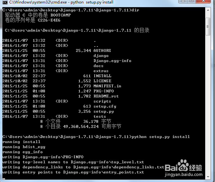Click the 'README.rst' file name
Viewport: 215px width, 182px height.
pyautogui.click(x=106, y=96)
